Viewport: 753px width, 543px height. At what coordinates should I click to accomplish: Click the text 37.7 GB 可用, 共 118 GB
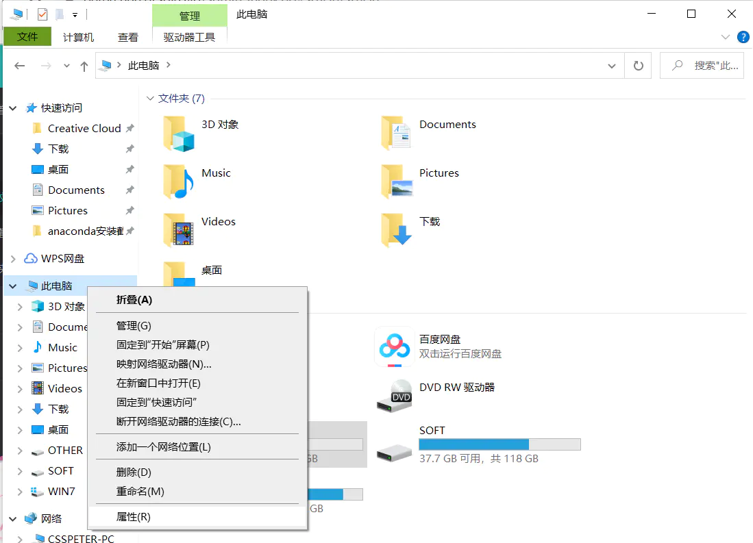[479, 459]
